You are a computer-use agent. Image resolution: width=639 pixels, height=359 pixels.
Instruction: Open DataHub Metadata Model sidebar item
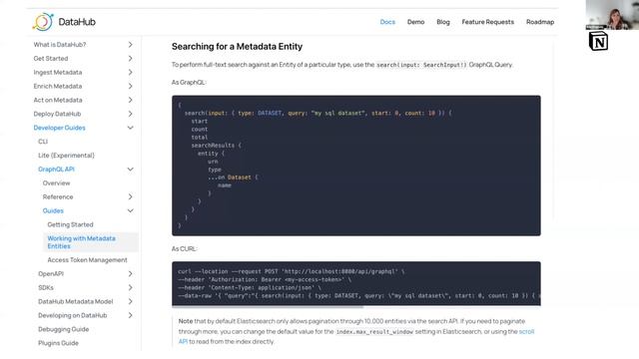click(76, 301)
